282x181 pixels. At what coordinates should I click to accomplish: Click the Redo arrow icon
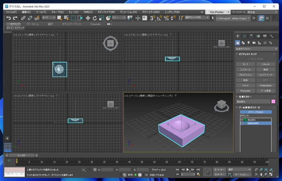click(15, 18)
